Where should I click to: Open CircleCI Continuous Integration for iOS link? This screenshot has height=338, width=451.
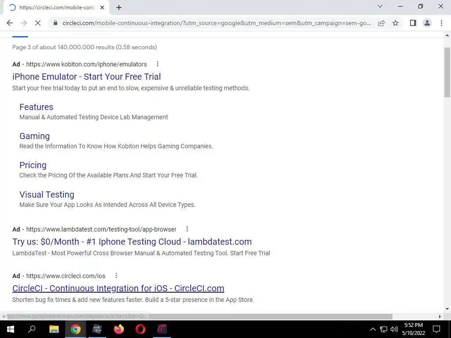coord(118,288)
